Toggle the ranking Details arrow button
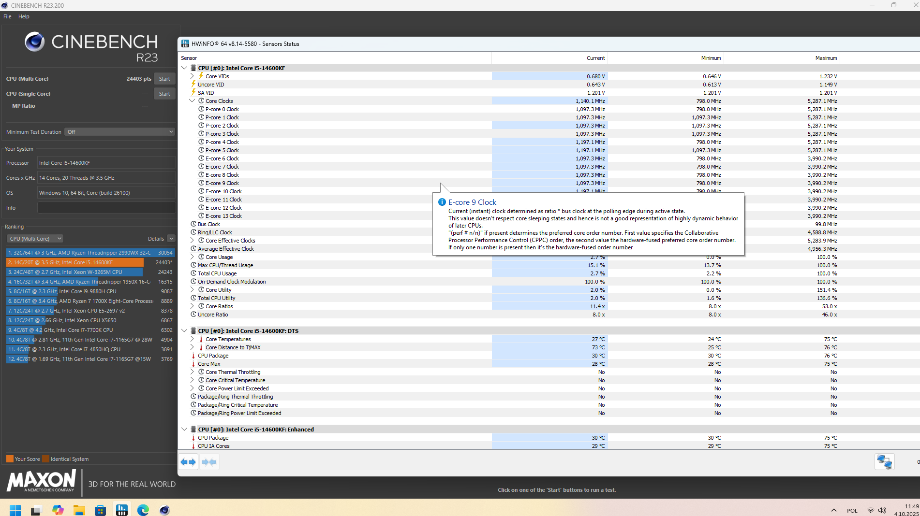Viewport: 920px width, 516px height. pyautogui.click(x=171, y=239)
